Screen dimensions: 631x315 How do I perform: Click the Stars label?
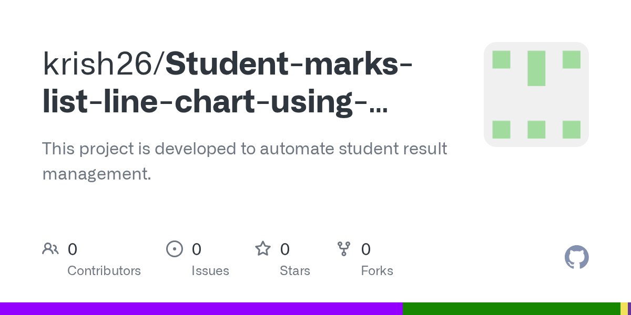tap(295, 271)
